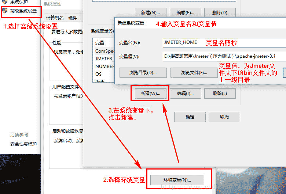Open 高级系统设置 link in the sidebar
Viewport: 286px width, 194px height.
(23, 11)
